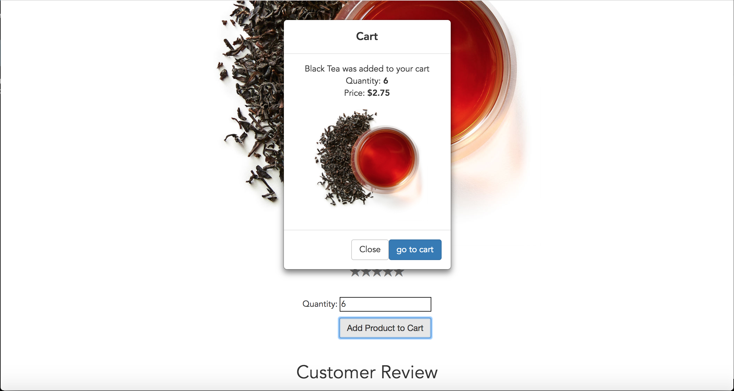Viewport: 734px width, 391px height.
Task: Click the bold $2.75 price value
Action: (x=379, y=93)
